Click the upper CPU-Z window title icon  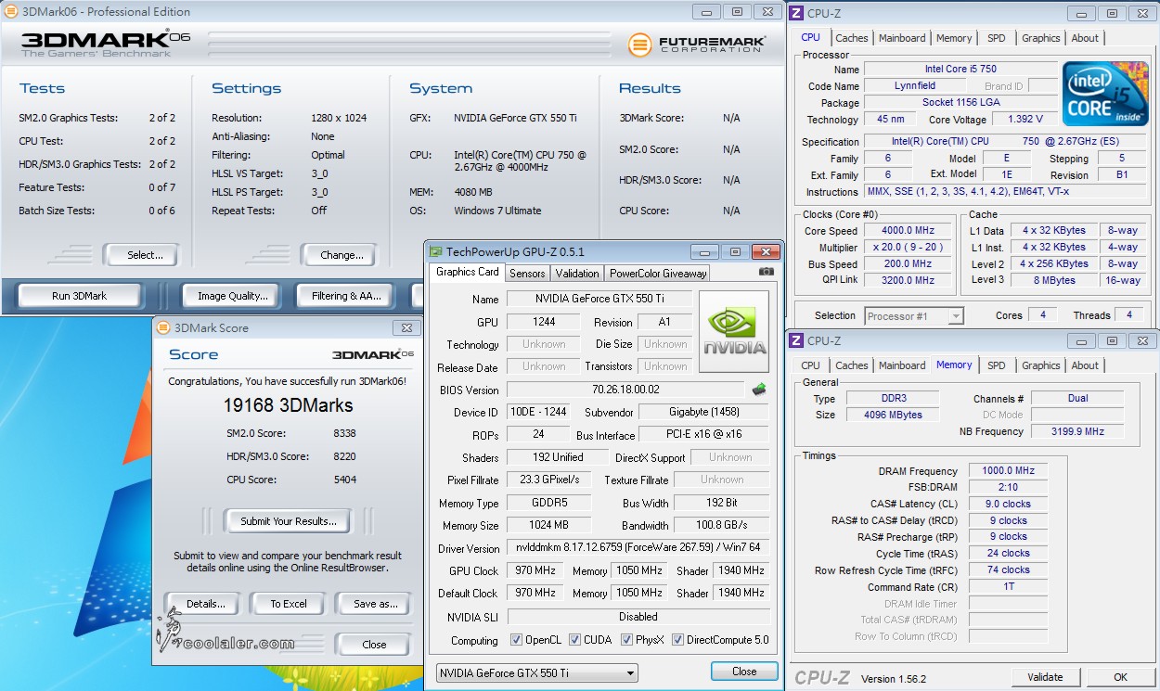pos(797,13)
